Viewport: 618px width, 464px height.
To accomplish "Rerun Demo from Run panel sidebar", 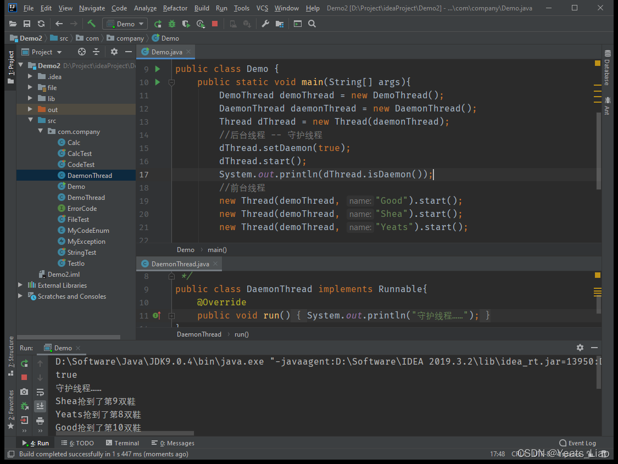I will pyautogui.click(x=24, y=363).
